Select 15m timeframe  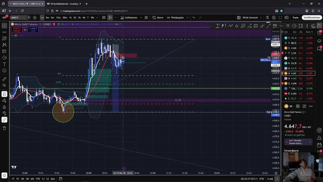pos(58,17)
